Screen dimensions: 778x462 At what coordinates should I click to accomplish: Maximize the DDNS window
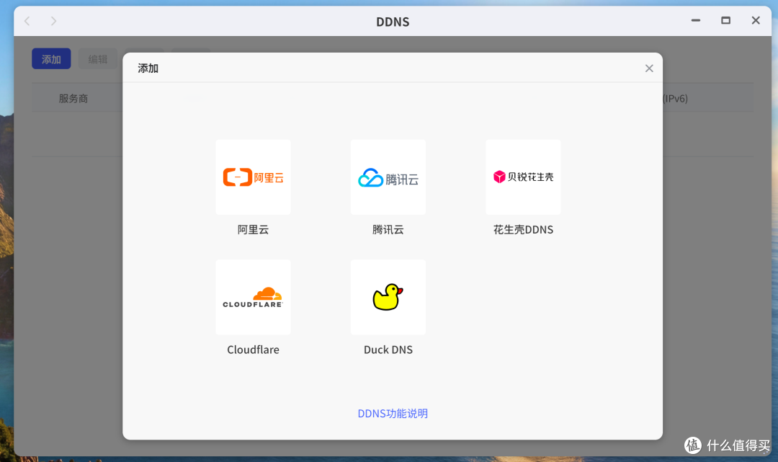click(725, 20)
